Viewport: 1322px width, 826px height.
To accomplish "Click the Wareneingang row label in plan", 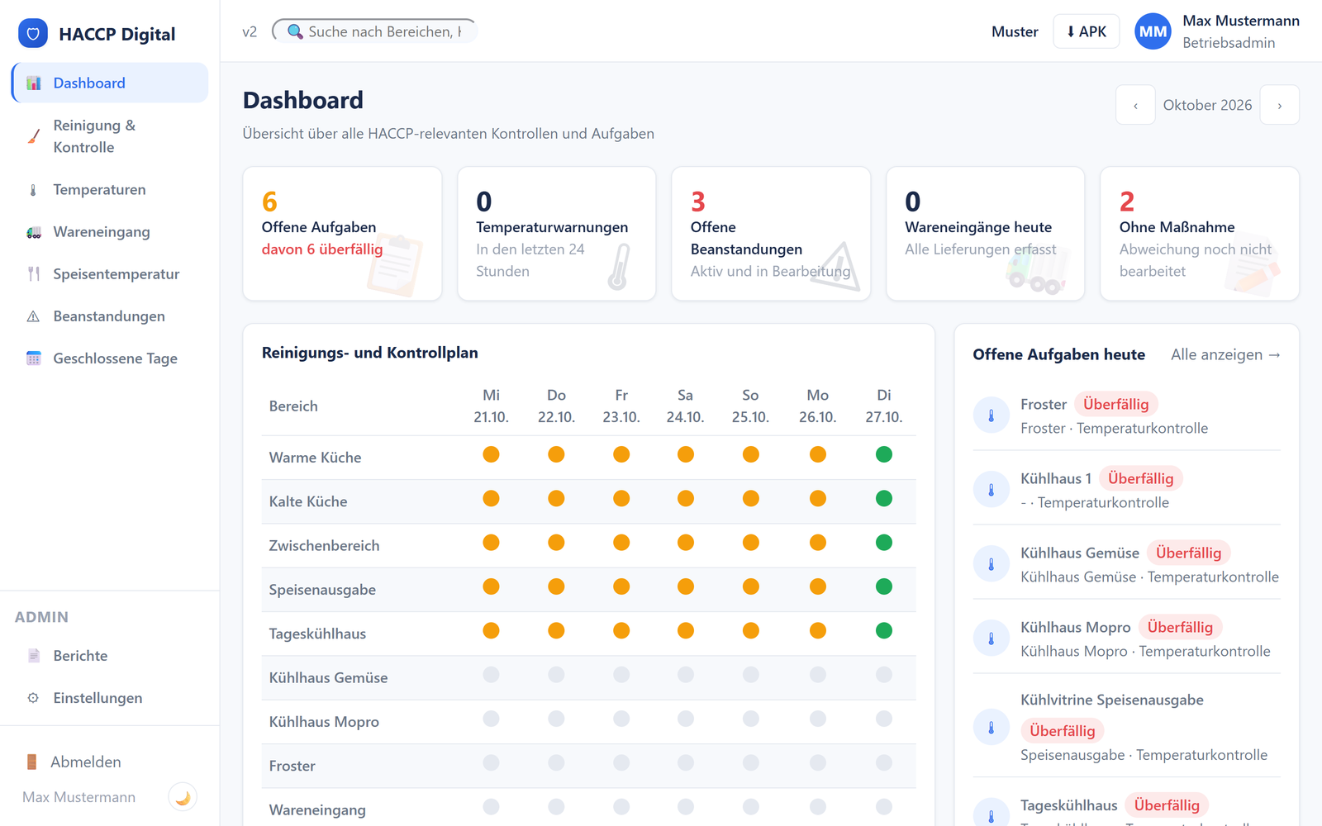I will (317, 810).
